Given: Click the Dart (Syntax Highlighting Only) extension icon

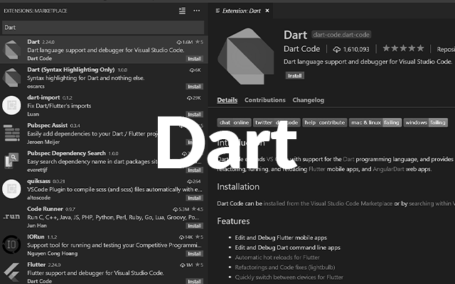Looking at the screenshot, I should point(11,77).
